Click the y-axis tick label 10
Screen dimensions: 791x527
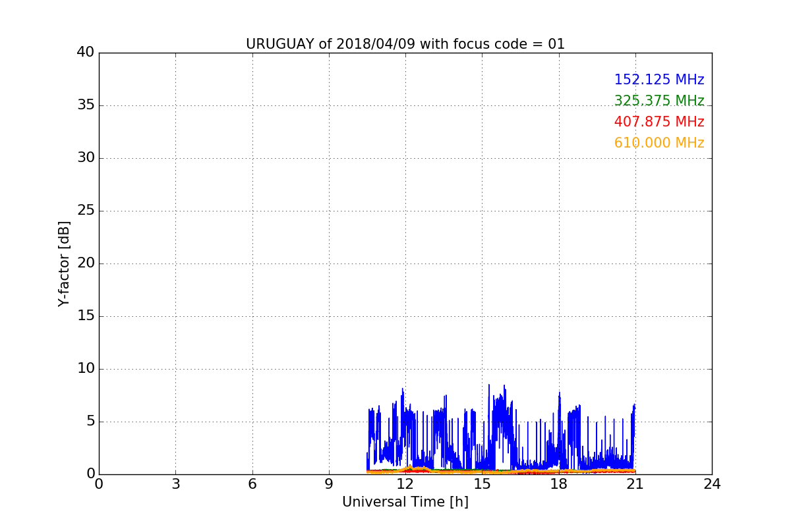click(86, 369)
